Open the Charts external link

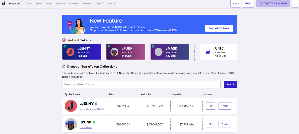click(x=112, y=4)
